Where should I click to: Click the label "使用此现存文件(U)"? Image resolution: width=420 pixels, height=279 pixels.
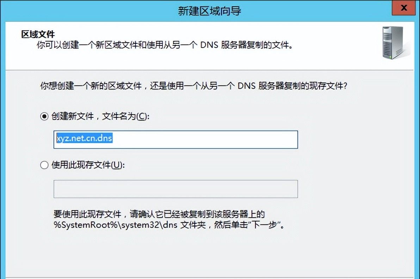pyautogui.click(x=88, y=165)
